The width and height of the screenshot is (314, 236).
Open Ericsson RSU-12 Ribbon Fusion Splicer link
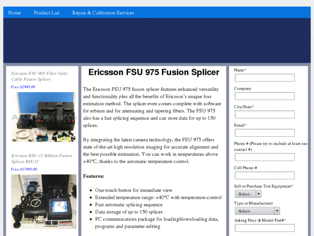click(x=41, y=158)
